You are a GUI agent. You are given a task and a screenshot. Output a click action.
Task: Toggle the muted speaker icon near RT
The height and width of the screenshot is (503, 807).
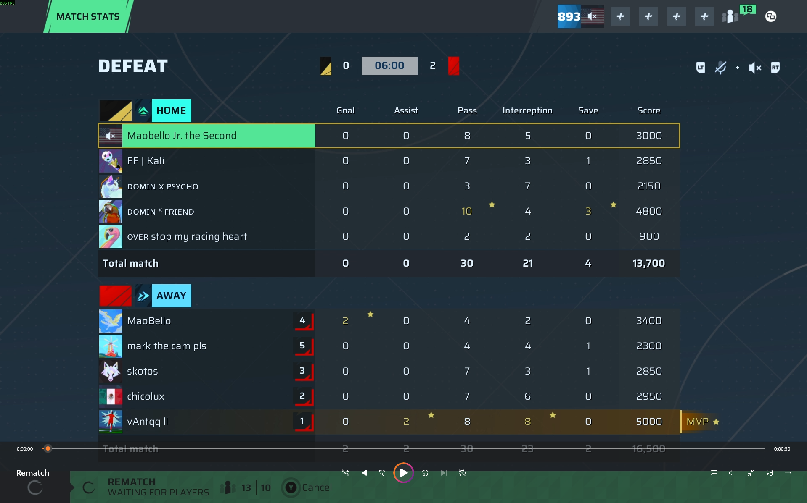755,68
